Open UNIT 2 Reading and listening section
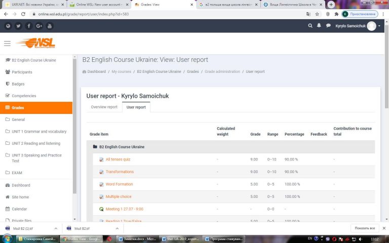Image resolution: width=389 pixels, height=243 pixels. tap(36, 143)
